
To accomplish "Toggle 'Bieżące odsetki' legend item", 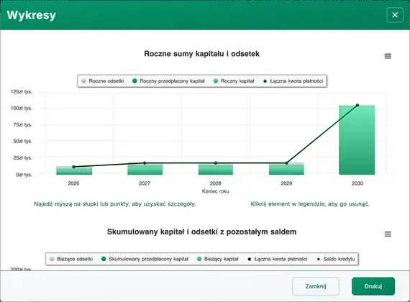I will coord(71,259).
